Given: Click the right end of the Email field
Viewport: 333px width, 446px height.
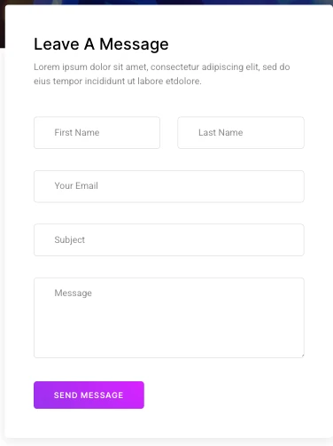Looking at the screenshot, I should [x=290, y=186].
